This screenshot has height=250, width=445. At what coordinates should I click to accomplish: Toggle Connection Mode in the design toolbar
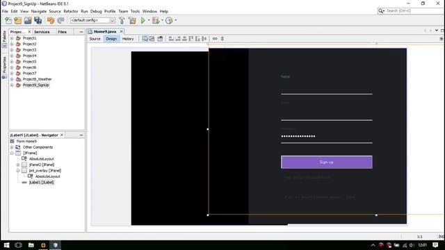pos(152,39)
